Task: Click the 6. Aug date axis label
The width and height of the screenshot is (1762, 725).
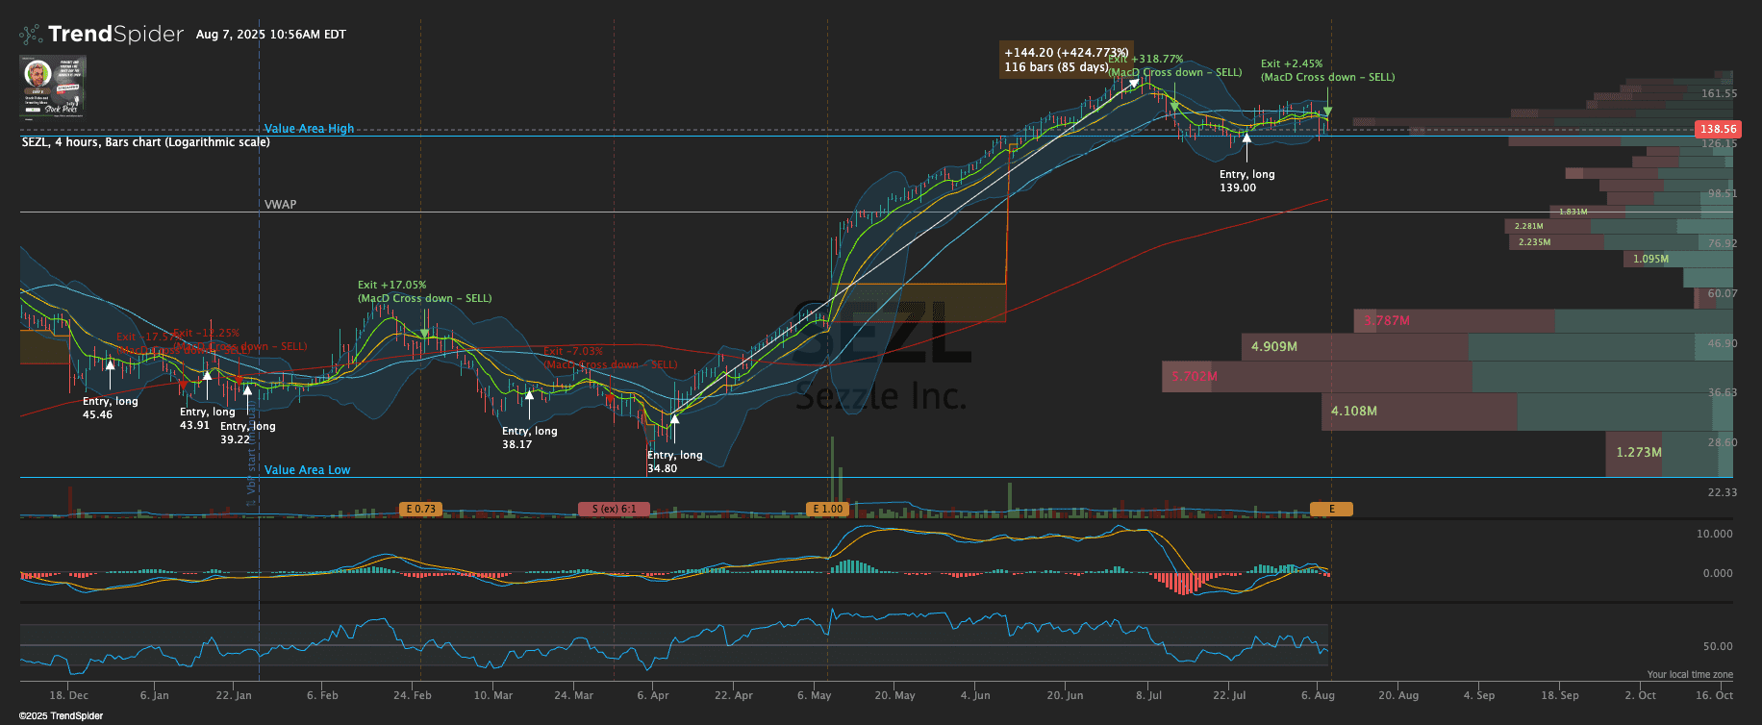Action: pyautogui.click(x=1319, y=695)
